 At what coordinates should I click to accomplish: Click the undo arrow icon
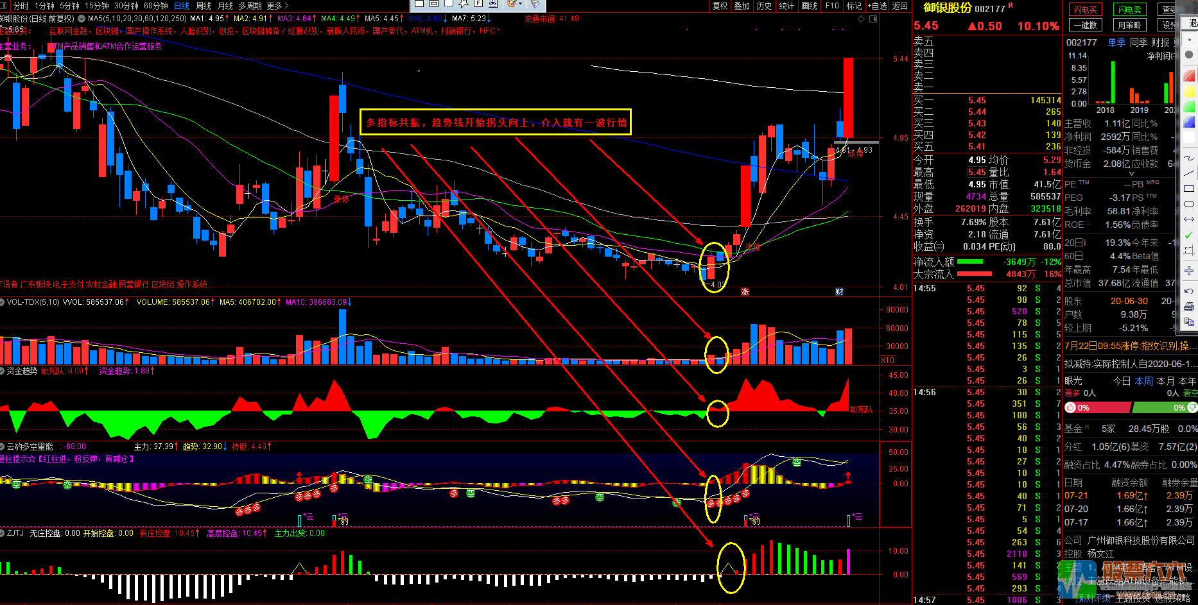tap(1189, 291)
